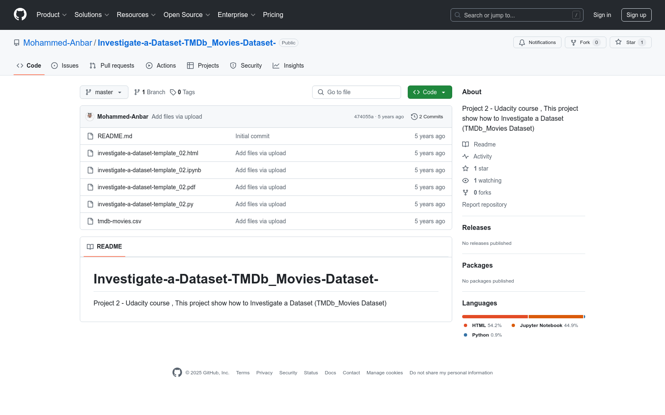Click the file icon beside README.md
Viewport: 665px width, 415px height.
pyautogui.click(x=90, y=136)
